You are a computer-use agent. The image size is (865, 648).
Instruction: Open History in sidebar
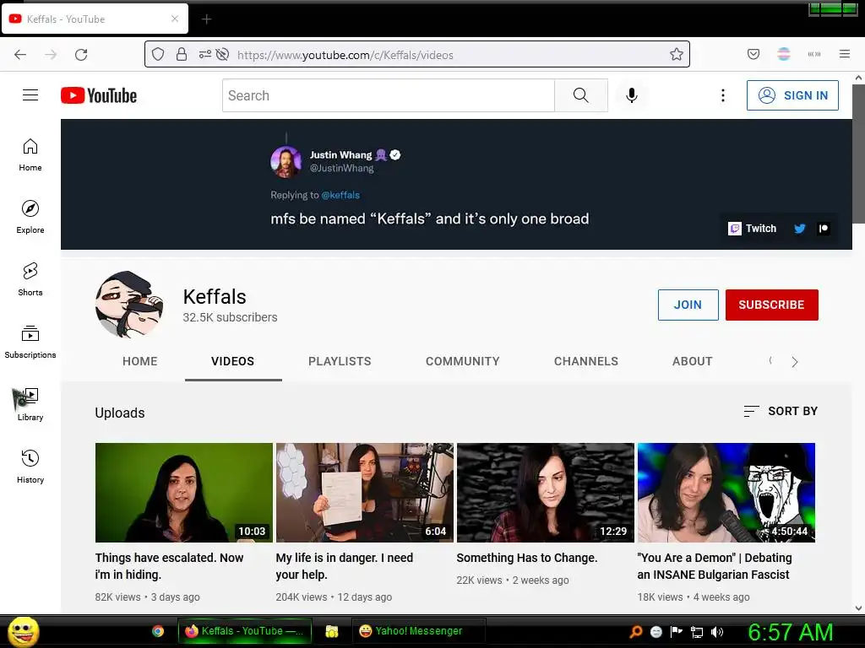pyautogui.click(x=30, y=467)
